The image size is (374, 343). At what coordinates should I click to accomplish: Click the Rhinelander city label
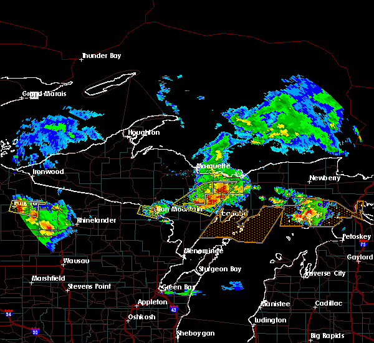tap(97, 220)
